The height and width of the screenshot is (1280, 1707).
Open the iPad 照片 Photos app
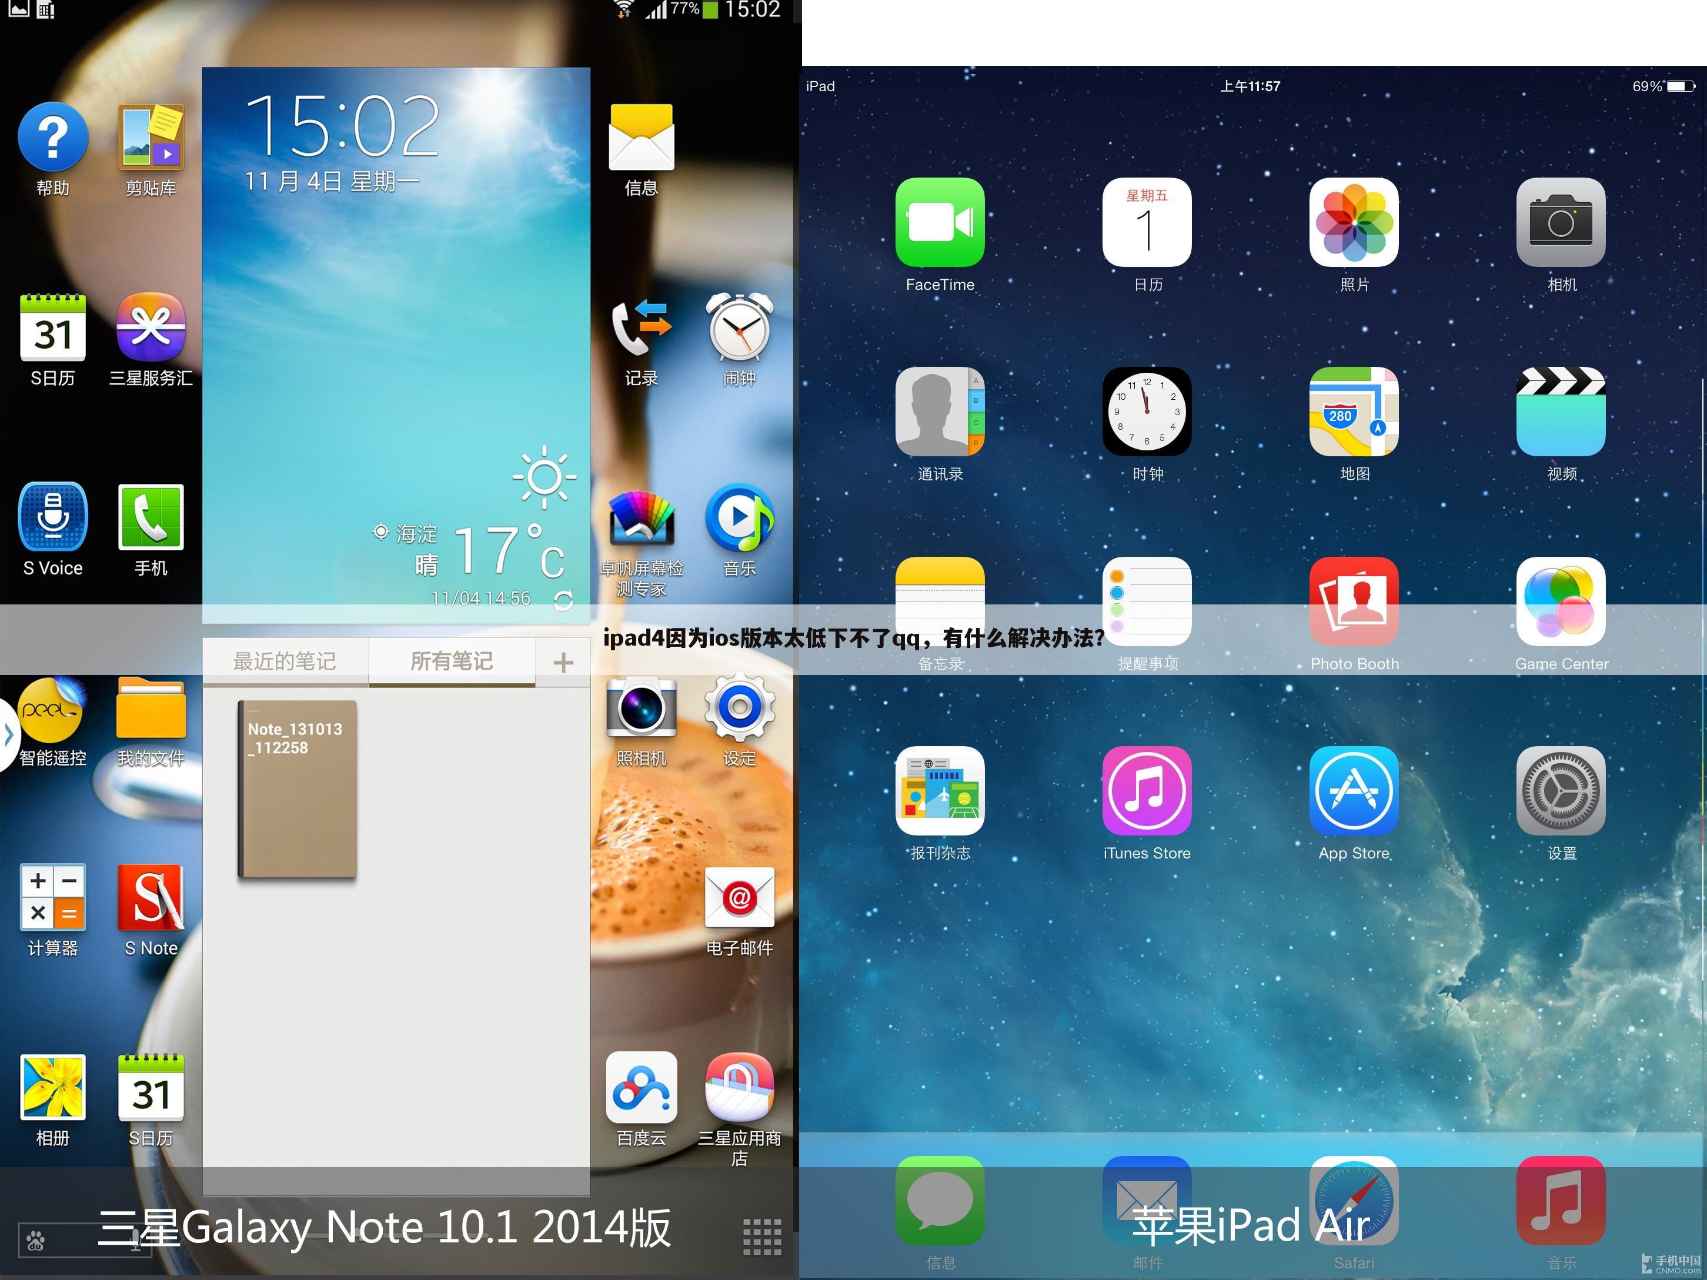tap(1354, 222)
